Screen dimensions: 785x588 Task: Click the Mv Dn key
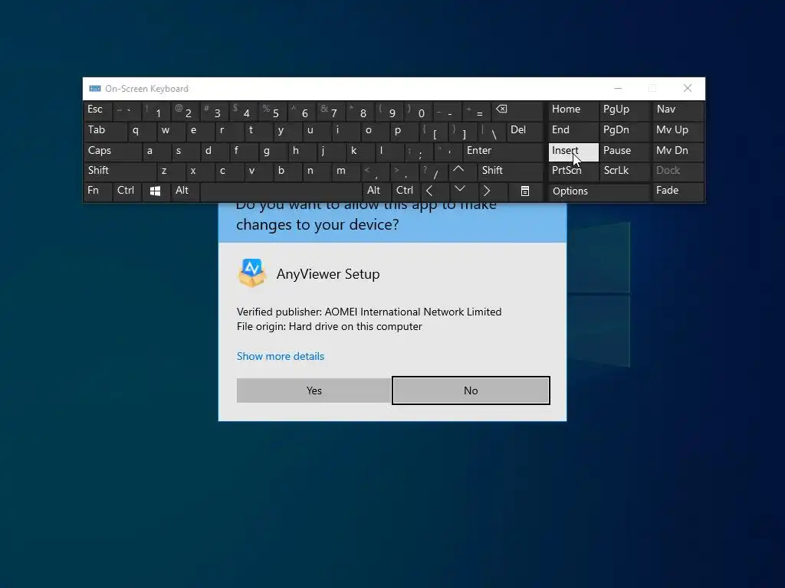coord(678,151)
